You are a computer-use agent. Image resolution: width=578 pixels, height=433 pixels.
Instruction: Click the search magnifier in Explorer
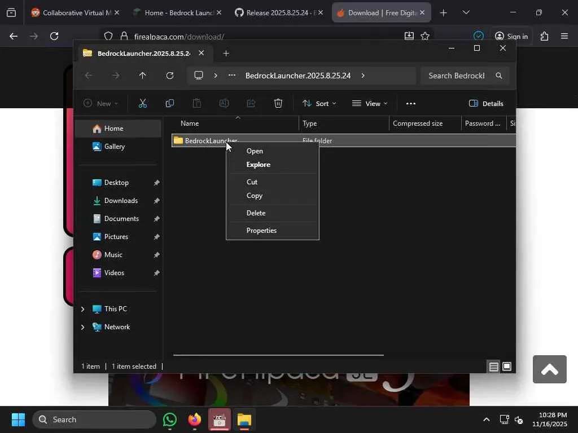click(499, 76)
